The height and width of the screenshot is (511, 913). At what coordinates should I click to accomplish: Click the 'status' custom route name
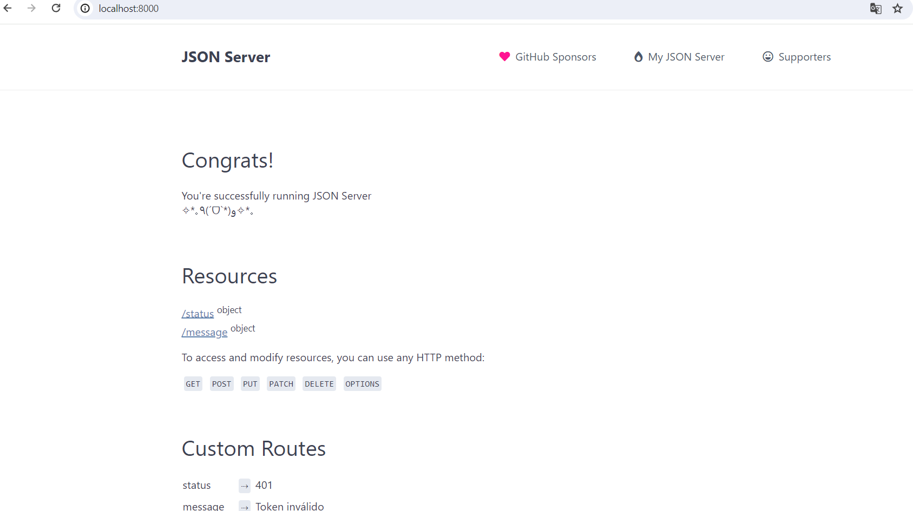coord(196,485)
